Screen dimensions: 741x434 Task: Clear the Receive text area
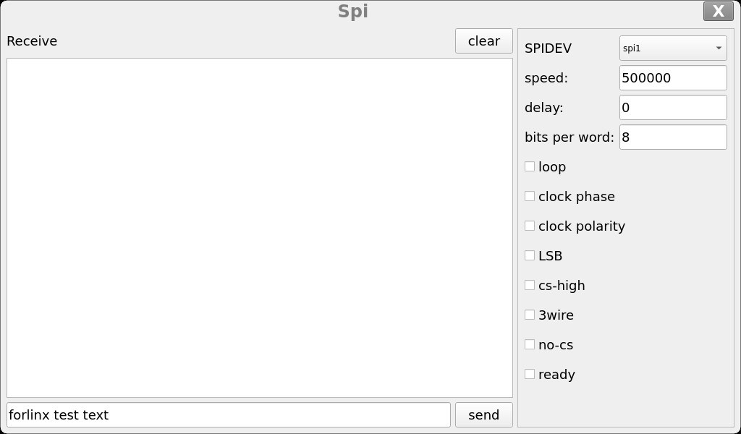point(483,41)
